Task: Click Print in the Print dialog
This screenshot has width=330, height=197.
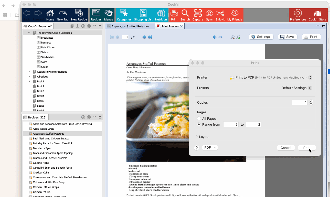Action: [307, 148]
